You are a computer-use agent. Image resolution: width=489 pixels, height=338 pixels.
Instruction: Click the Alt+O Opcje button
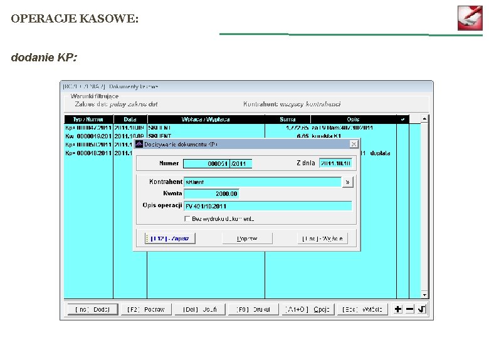pyautogui.click(x=308, y=309)
